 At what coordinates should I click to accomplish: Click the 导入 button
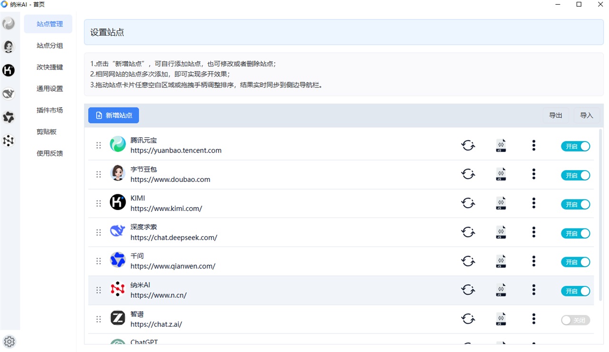587,115
